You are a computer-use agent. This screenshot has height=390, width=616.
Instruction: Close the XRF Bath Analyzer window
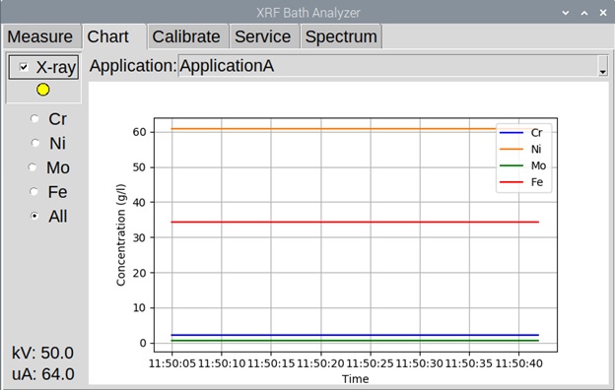(603, 13)
